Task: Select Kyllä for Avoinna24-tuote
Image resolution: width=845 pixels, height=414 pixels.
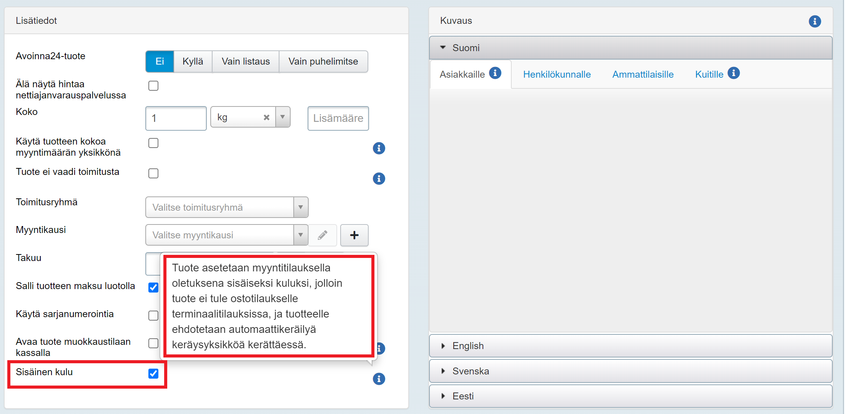Action: coord(193,62)
